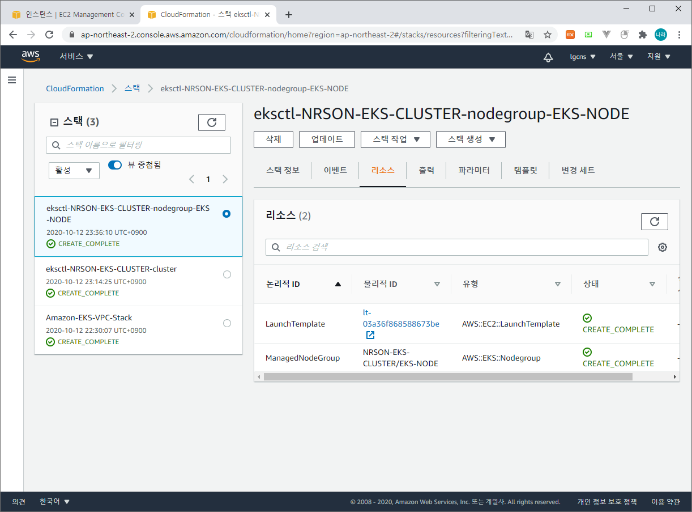Switch to 스택 정보 tab
The image size is (692, 512).
click(283, 170)
